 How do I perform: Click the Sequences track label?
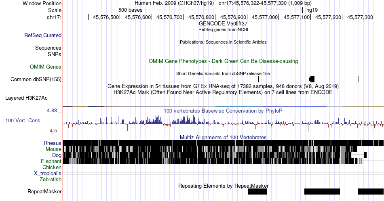[x=48, y=48]
